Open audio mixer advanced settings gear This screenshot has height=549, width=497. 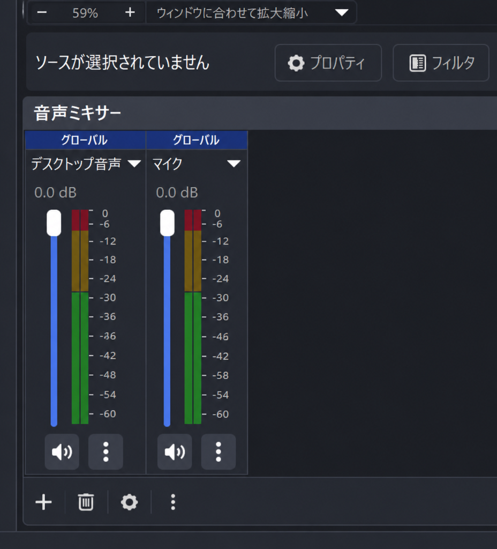point(130,502)
